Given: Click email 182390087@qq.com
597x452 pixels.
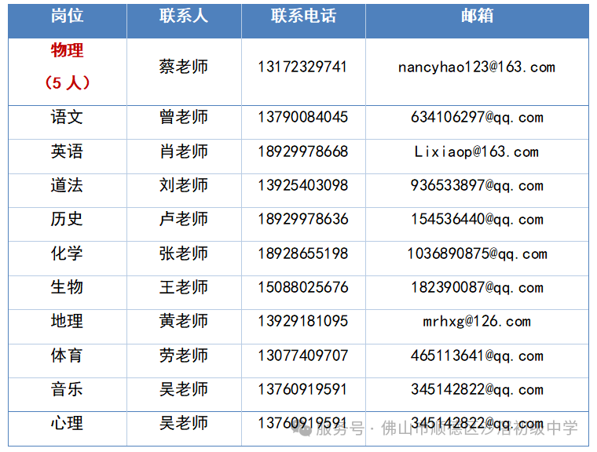Looking at the screenshot, I should click(477, 288).
